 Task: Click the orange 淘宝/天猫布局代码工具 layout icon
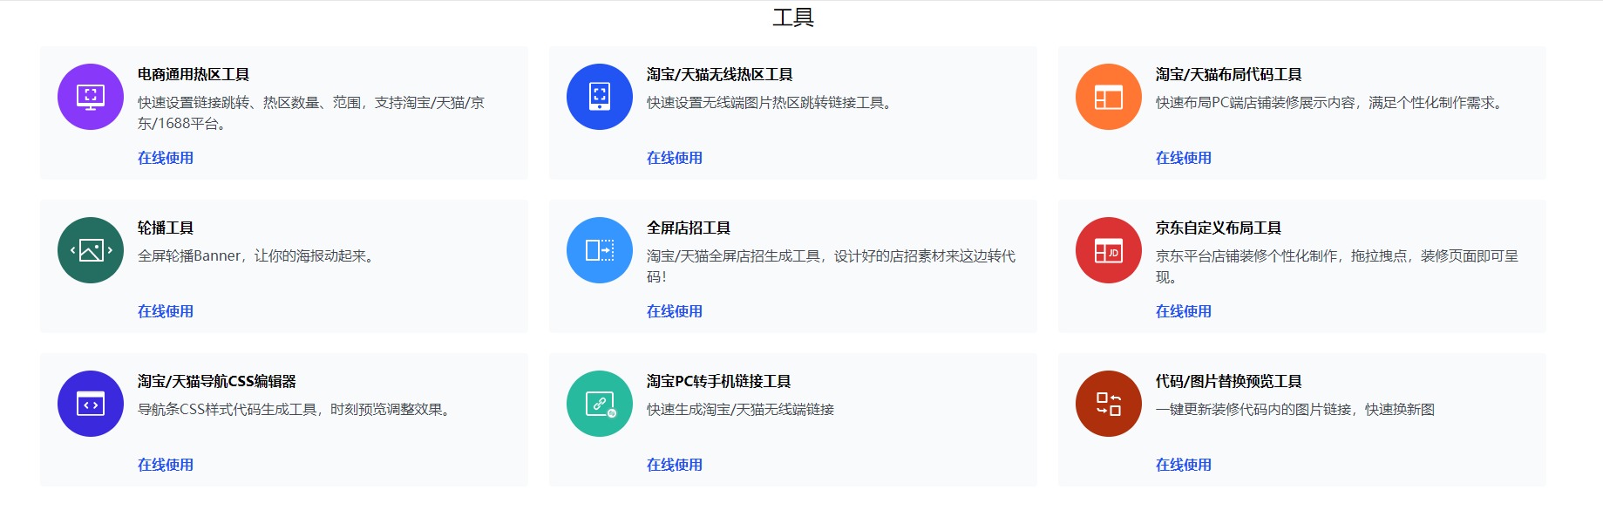(x=1109, y=97)
